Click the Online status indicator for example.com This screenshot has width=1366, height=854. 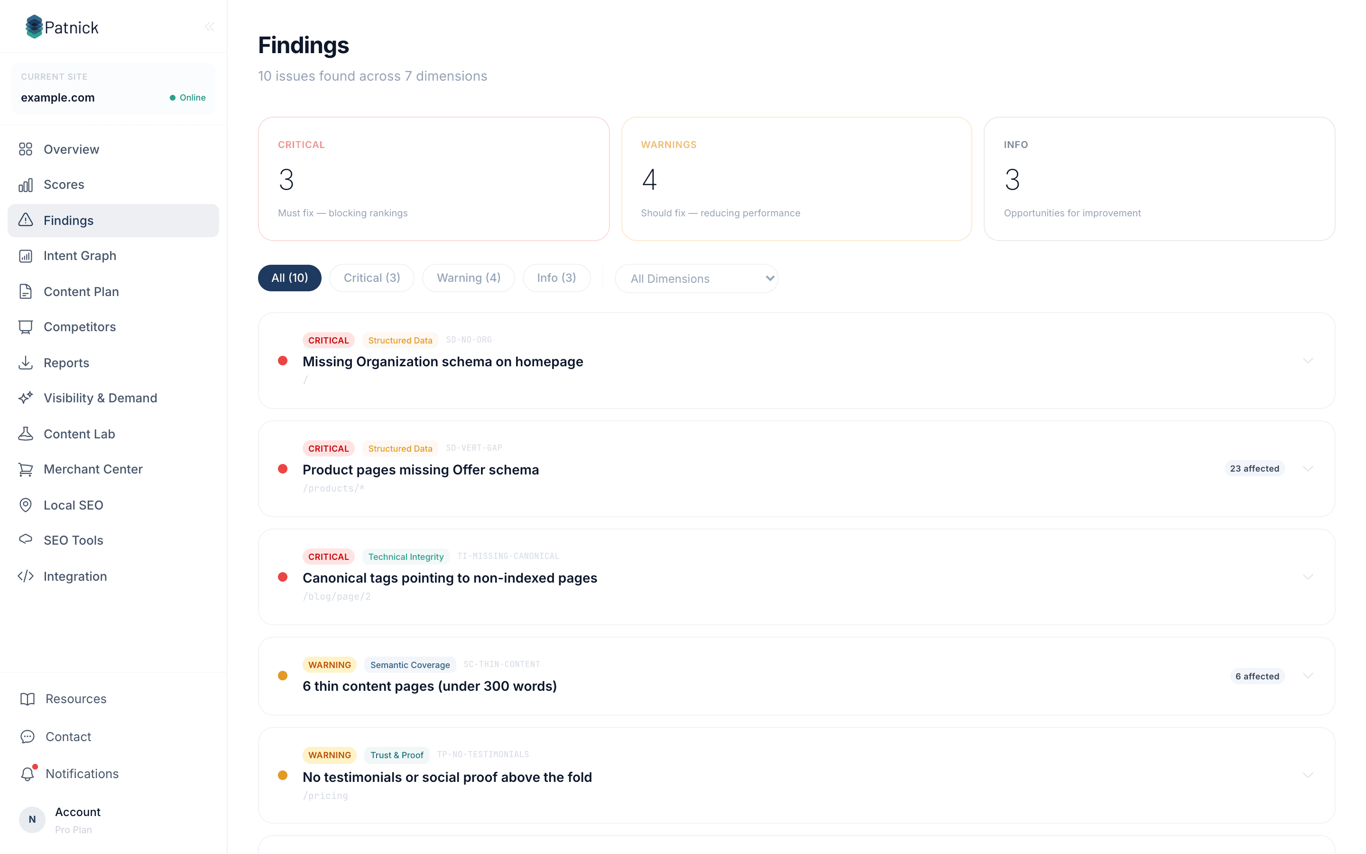[x=187, y=97]
